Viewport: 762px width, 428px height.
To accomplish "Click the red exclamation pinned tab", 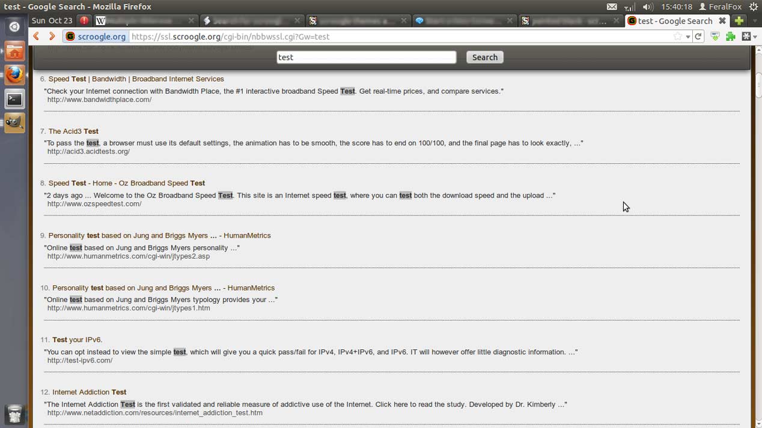I will tap(84, 20).
